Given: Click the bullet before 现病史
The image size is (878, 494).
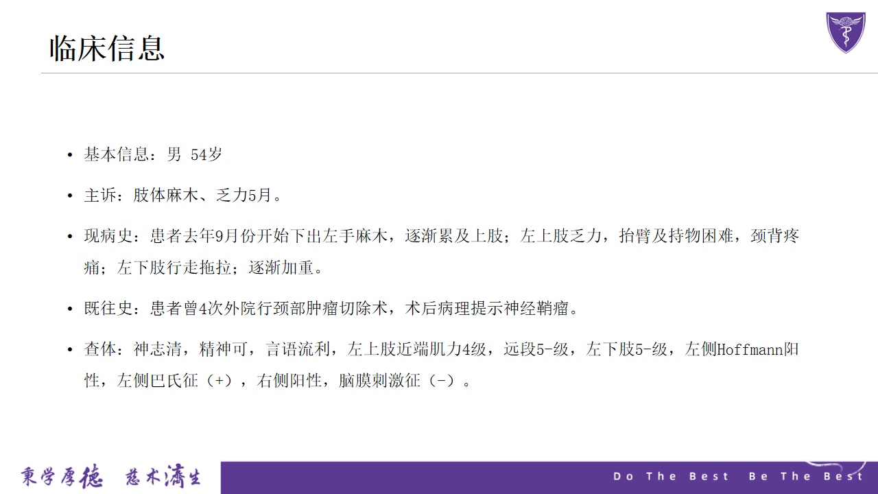Looking at the screenshot, I should click(69, 237).
